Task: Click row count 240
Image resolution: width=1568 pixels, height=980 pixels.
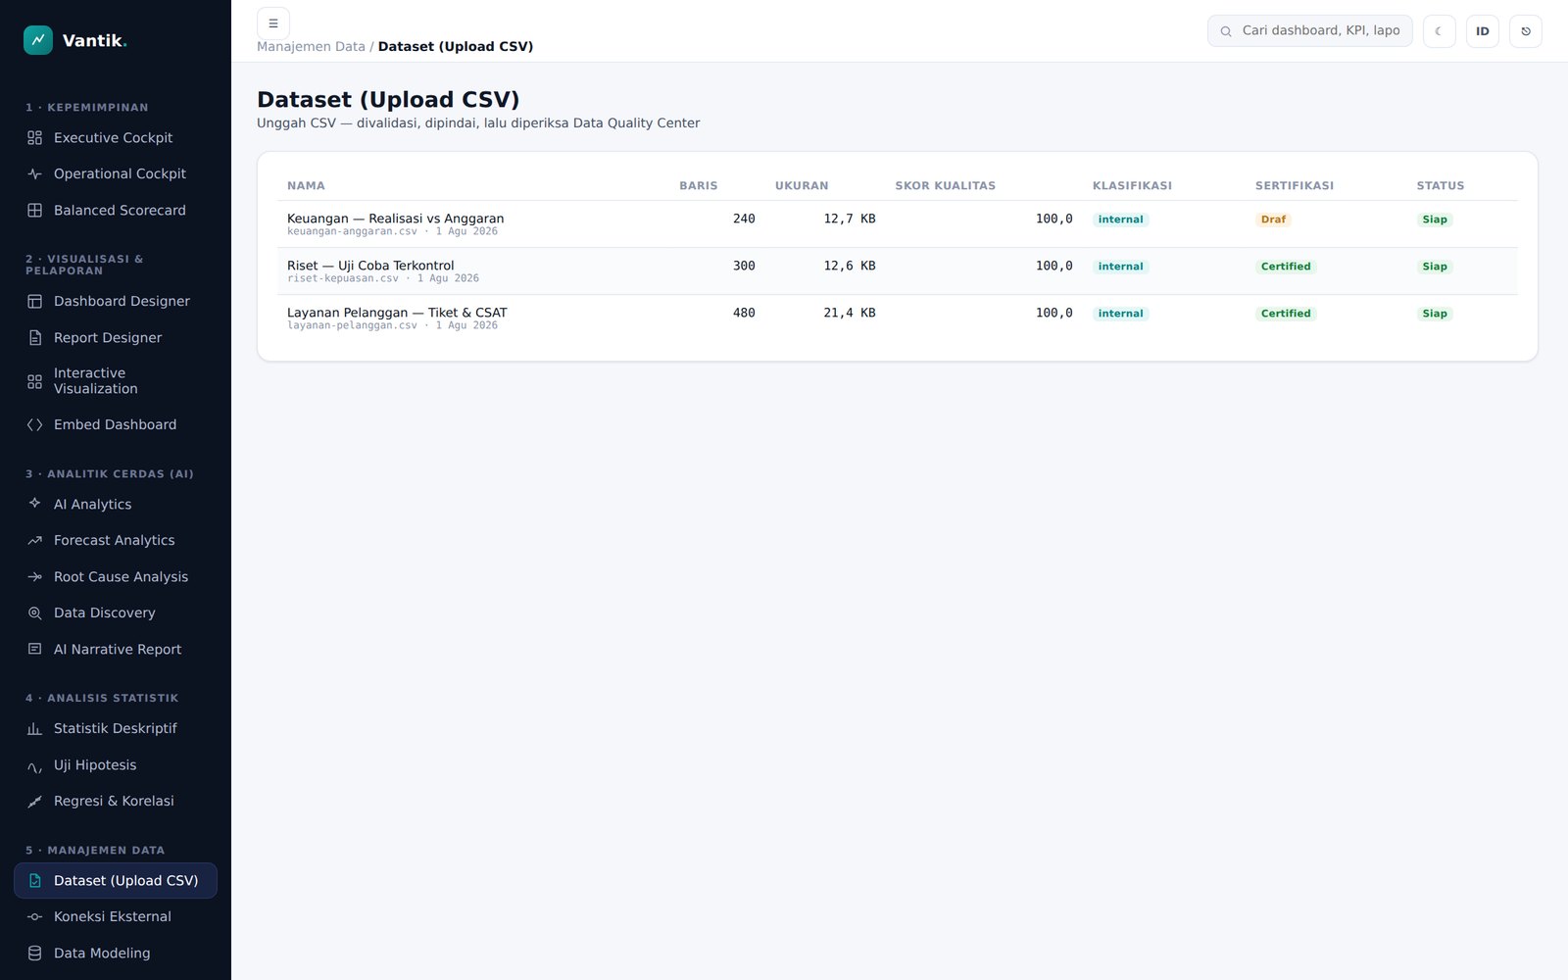Action: (744, 220)
